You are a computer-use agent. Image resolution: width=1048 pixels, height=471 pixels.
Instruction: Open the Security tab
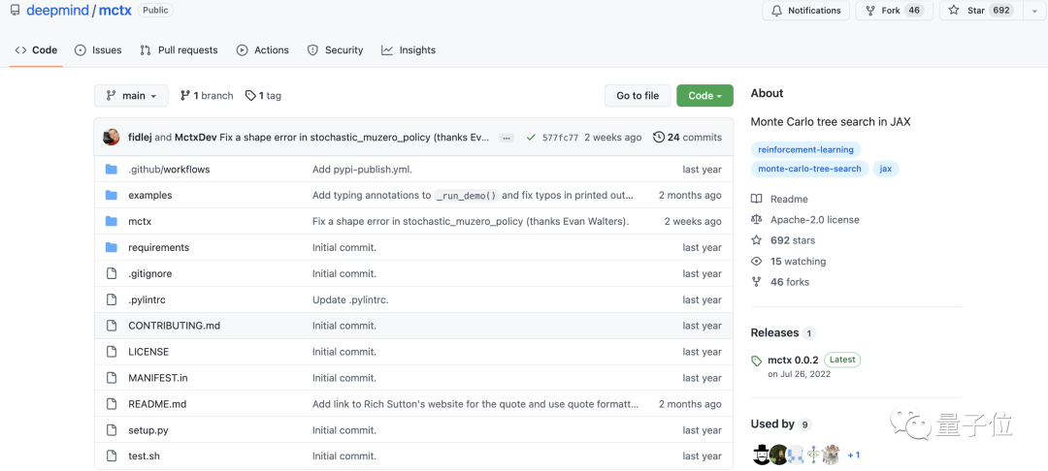(335, 50)
